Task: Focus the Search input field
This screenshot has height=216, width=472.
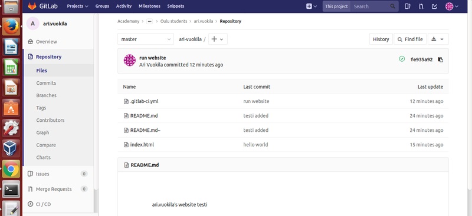Action: (371, 6)
